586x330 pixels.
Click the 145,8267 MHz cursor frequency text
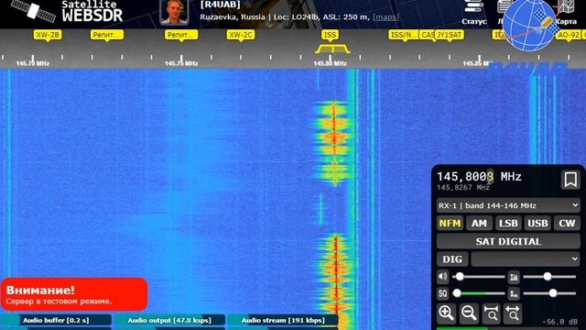coord(463,187)
